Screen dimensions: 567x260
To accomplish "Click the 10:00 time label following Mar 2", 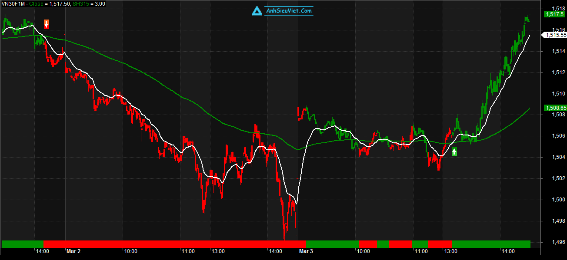I will pyautogui.click(x=131, y=251).
